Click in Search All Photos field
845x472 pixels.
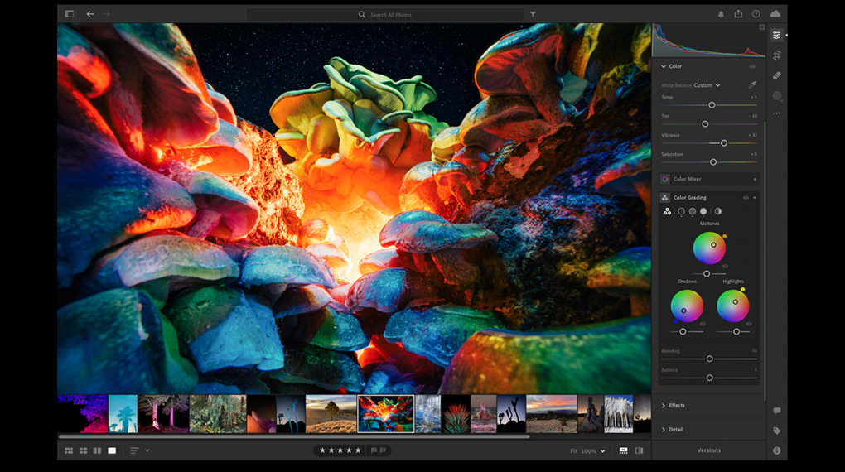click(384, 15)
